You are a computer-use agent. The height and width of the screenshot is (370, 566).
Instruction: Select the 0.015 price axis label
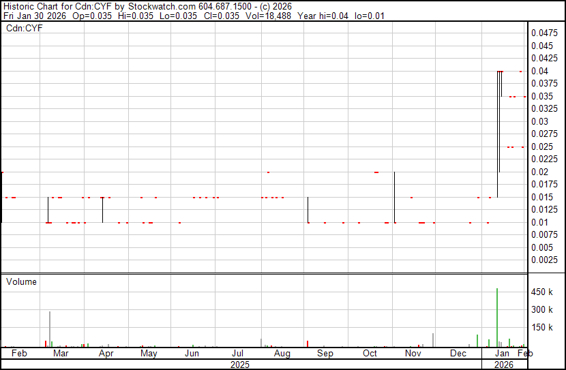tap(542, 197)
